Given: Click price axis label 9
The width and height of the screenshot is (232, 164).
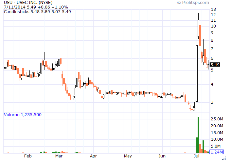Looking at the screenshot, I should pyautogui.click(x=212, y=33).
